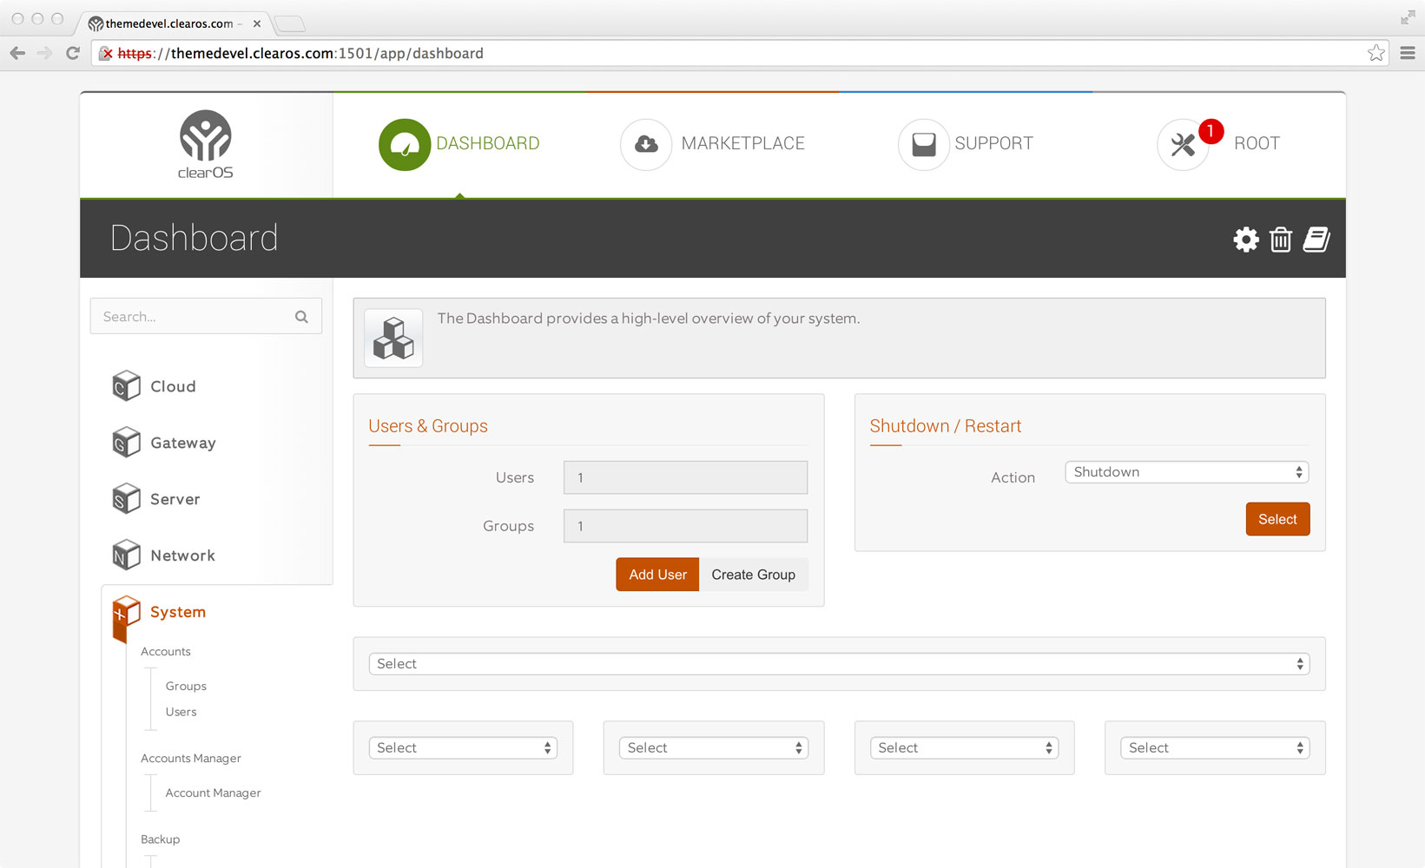Click the Accounts Manager section label
The image size is (1425, 868).
click(x=191, y=759)
